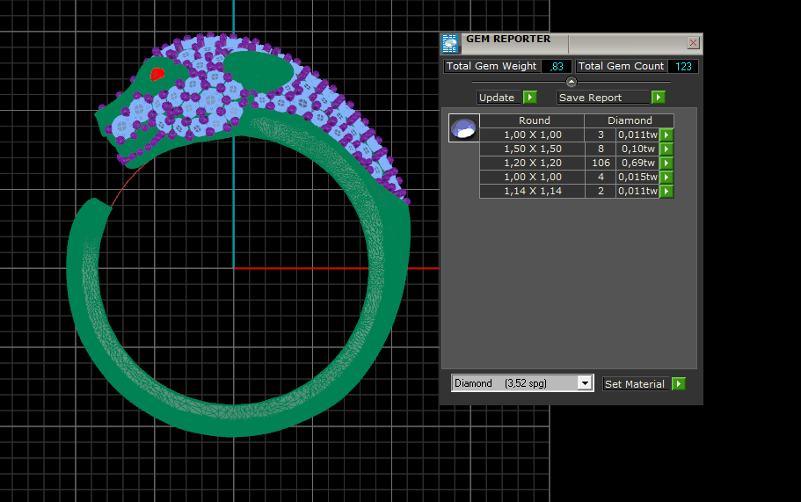Viewport: 801px width, 502px height.
Task: Click the green arrow next to Save Report
Action: click(659, 98)
